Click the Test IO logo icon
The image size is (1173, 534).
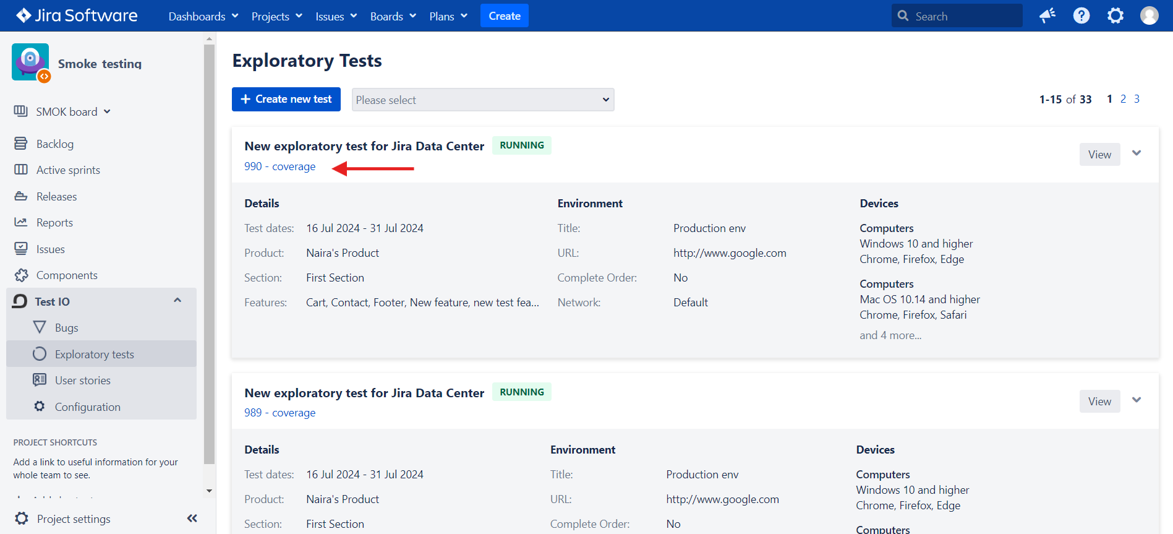click(x=20, y=301)
